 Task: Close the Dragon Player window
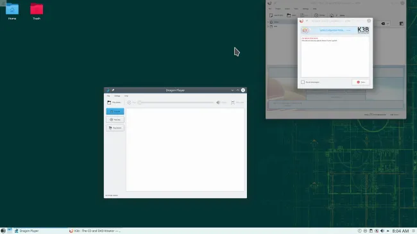coord(243,90)
